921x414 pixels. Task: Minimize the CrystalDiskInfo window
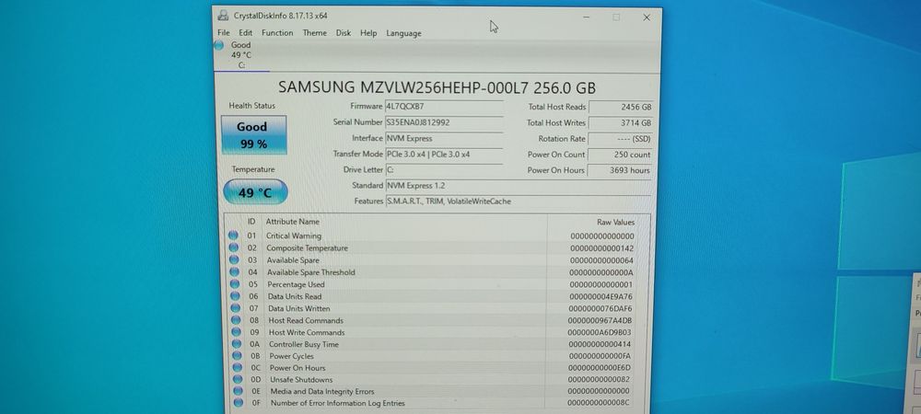tap(586, 17)
